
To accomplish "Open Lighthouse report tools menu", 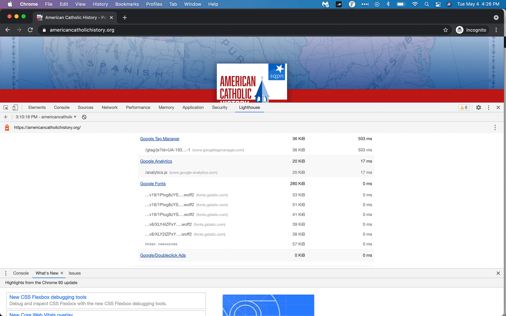I will point(495,127).
